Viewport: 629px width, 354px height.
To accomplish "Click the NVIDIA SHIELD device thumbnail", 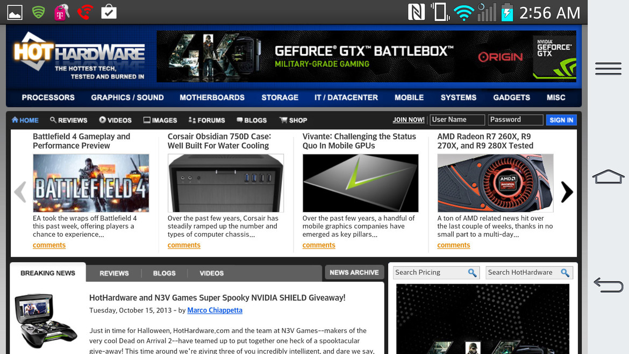I will 45,320.
